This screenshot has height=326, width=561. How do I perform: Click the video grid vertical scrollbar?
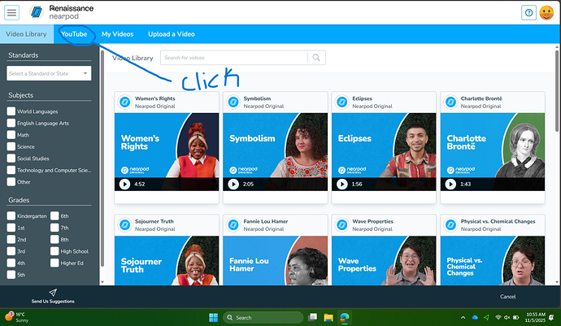[x=557, y=91]
